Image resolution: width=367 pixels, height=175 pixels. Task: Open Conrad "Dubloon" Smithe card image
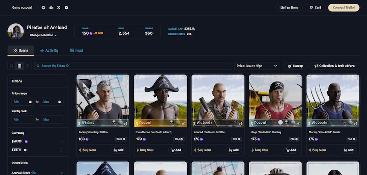tap(218, 101)
